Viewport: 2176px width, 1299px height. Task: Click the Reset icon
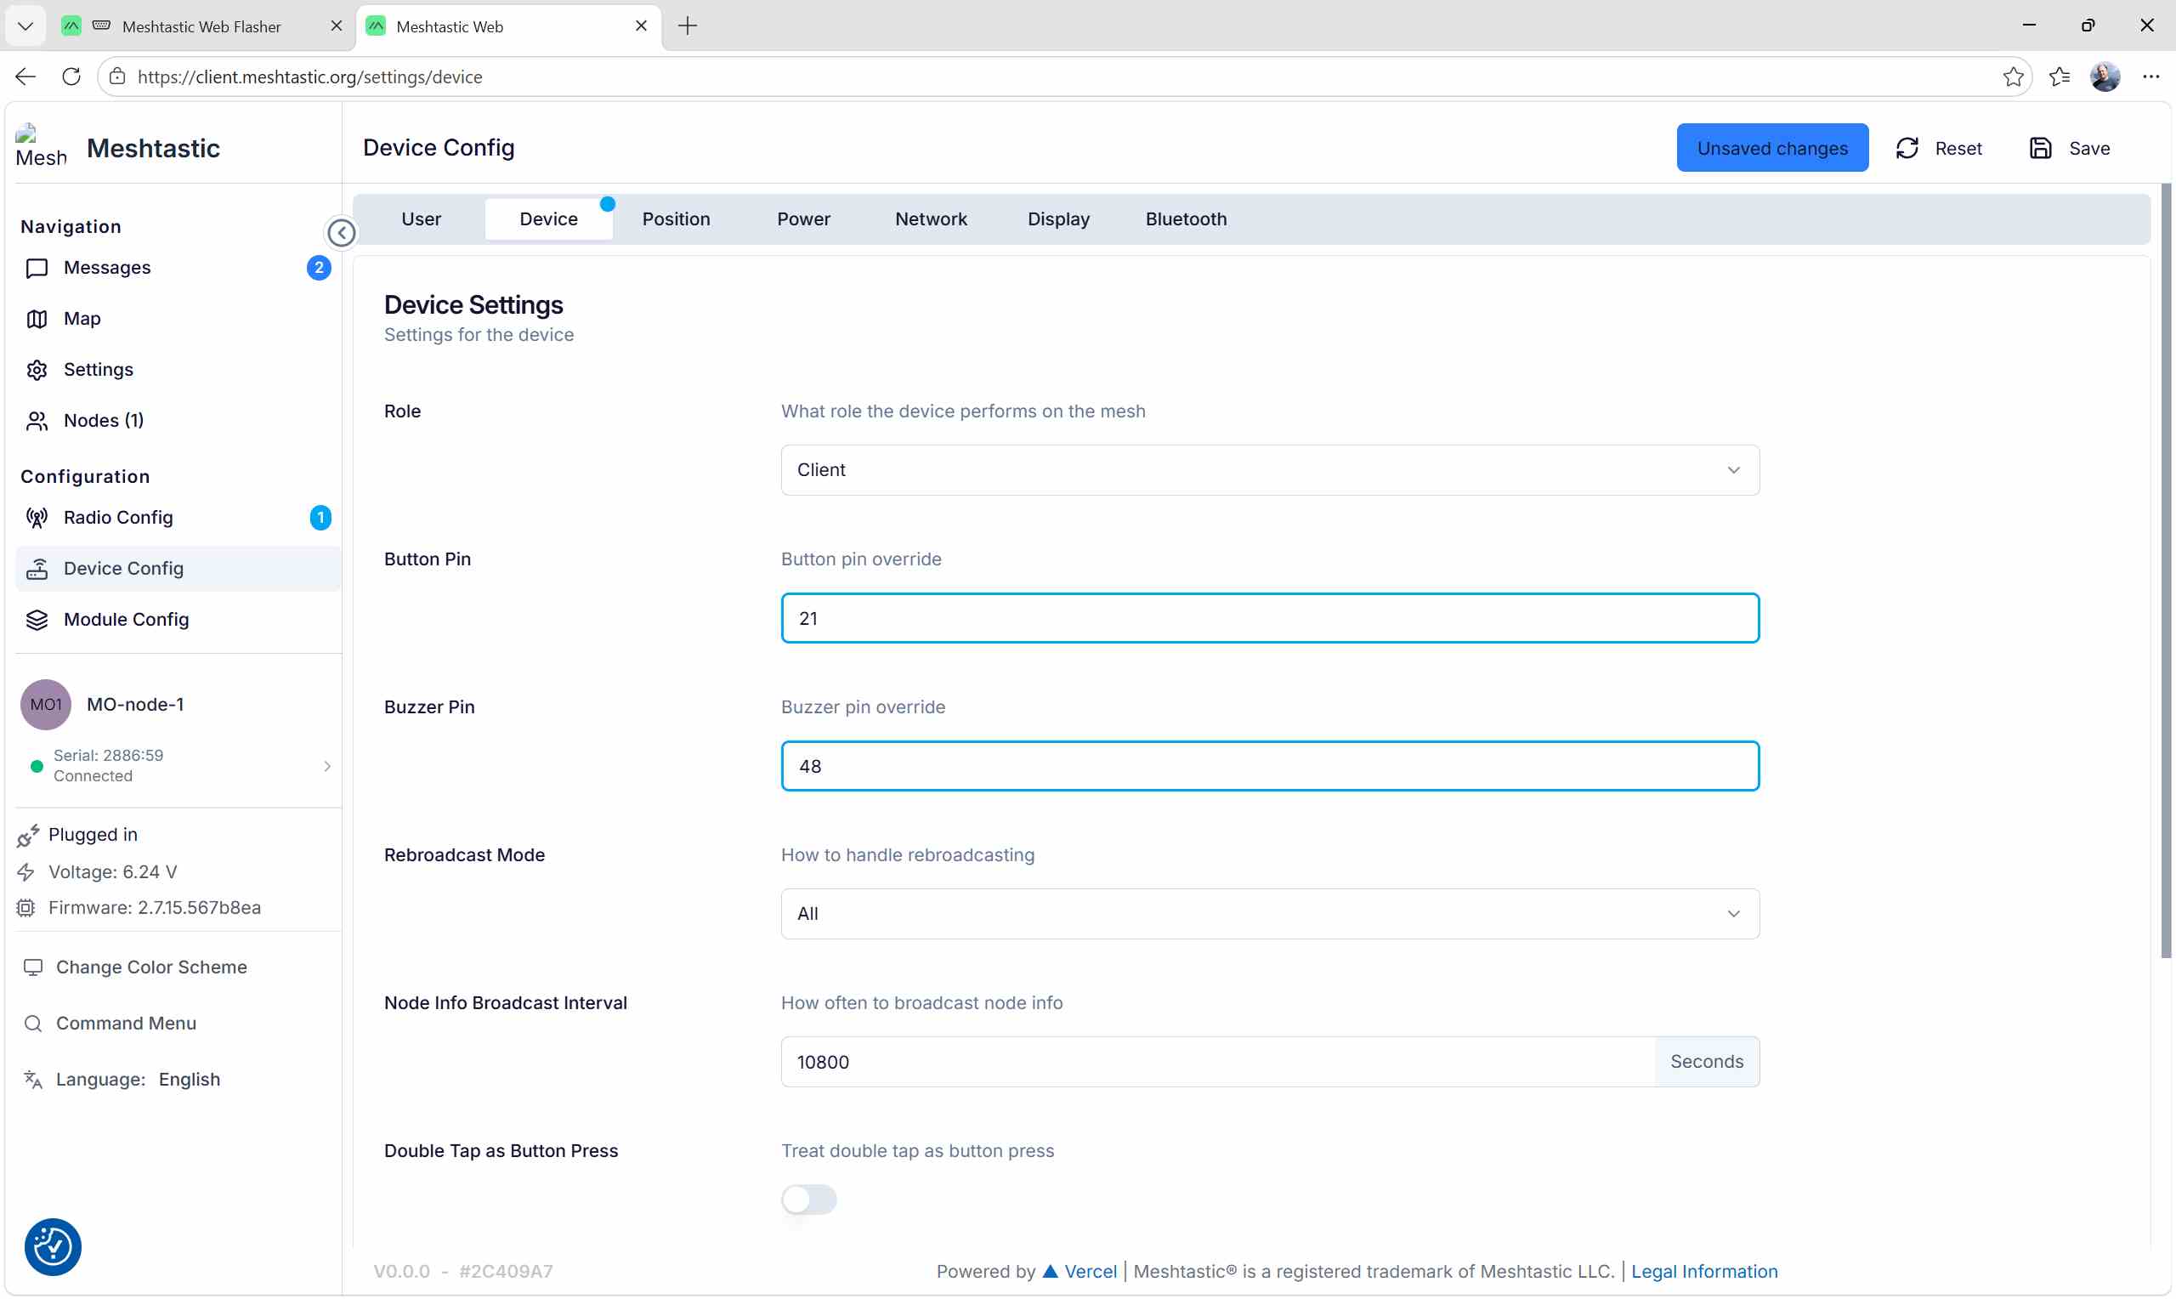coord(1907,148)
